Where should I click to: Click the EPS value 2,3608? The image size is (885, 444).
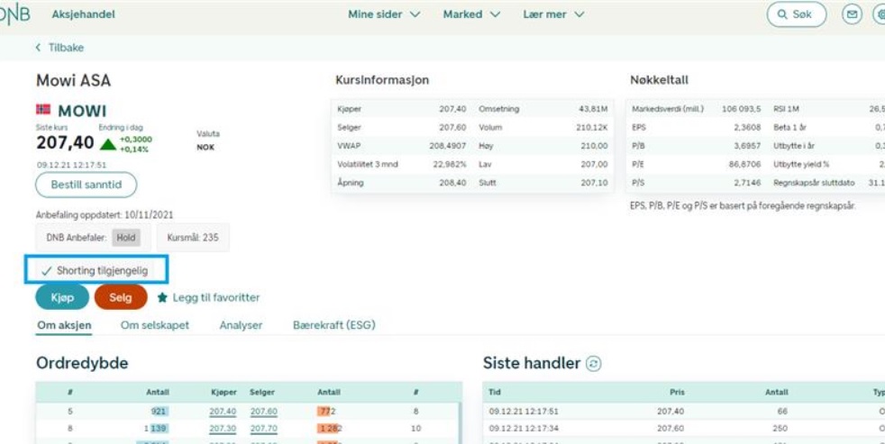[748, 128]
